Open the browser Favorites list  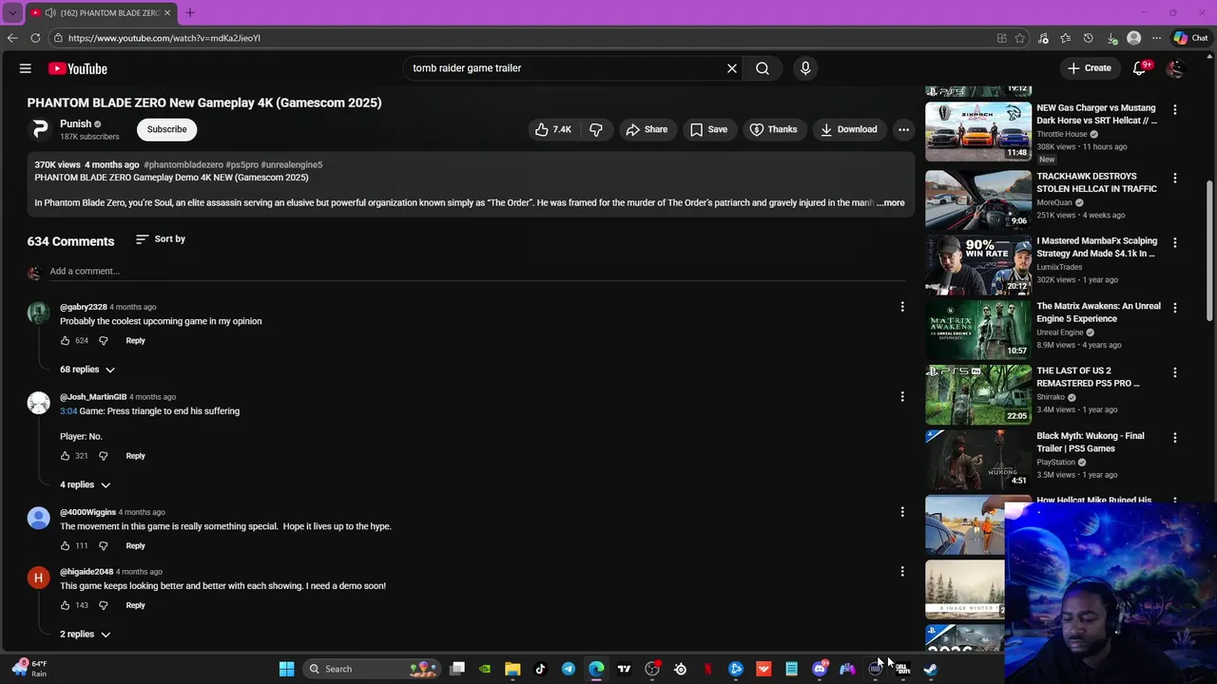pyautogui.click(x=1066, y=38)
